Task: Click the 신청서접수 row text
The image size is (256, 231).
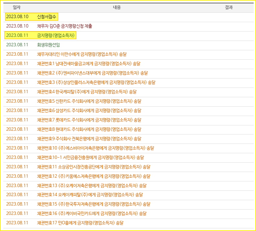Action: point(47,17)
